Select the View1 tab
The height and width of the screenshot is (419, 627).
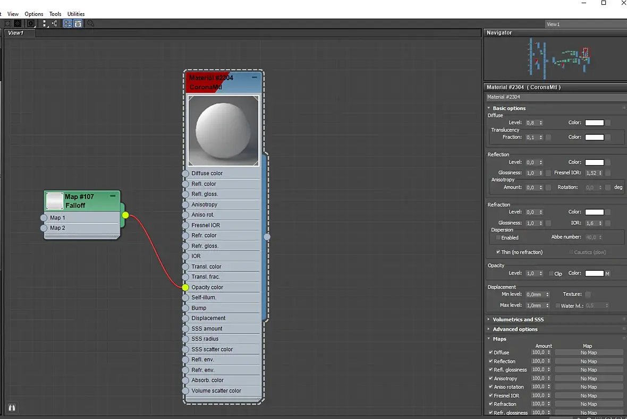coord(16,33)
